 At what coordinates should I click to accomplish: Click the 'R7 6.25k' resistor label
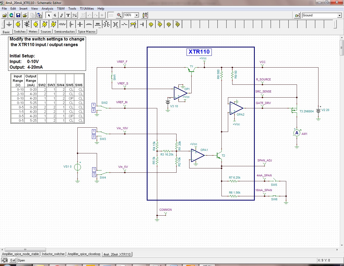pyautogui.click(x=235, y=178)
